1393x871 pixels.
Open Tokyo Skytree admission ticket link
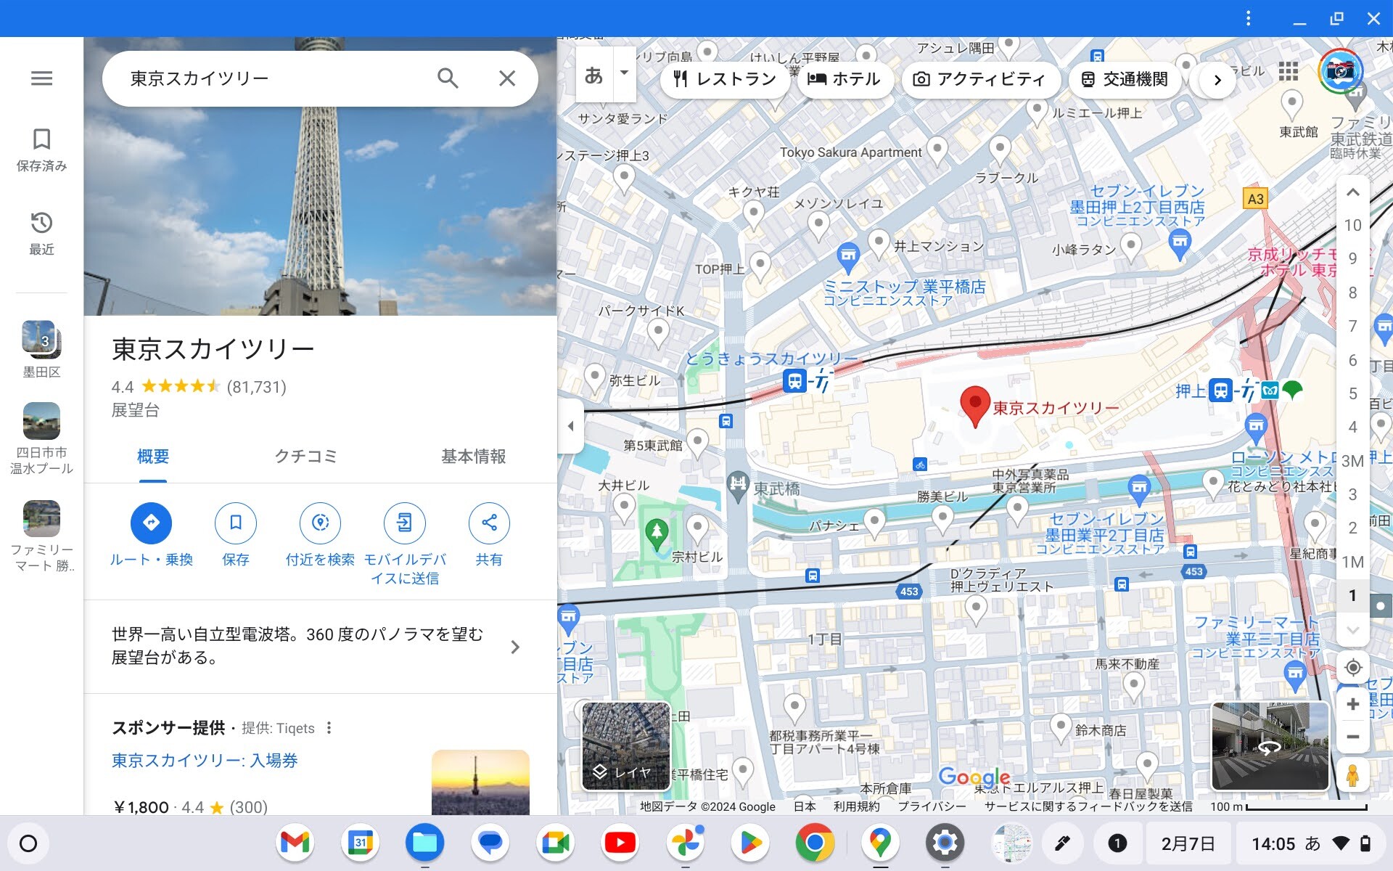tap(205, 761)
